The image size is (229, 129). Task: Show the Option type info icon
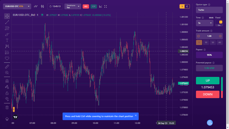coord(209,5)
